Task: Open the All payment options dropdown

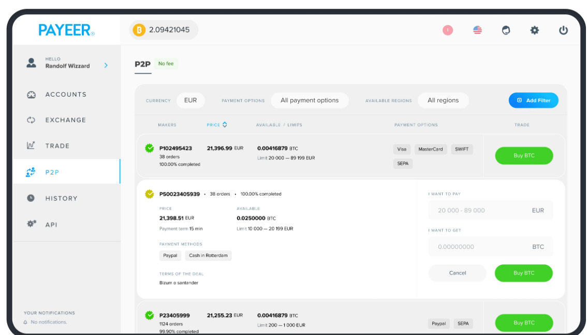Action: pyautogui.click(x=310, y=100)
